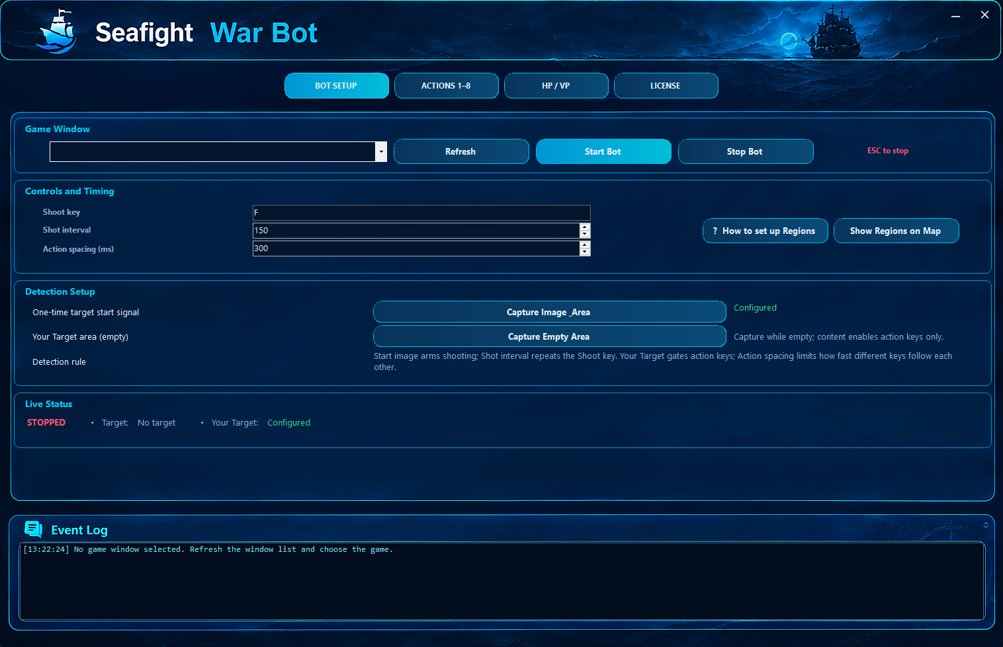Open the ACTIONS 1–8 tab
This screenshot has width=1003, height=647.
[x=446, y=85]
